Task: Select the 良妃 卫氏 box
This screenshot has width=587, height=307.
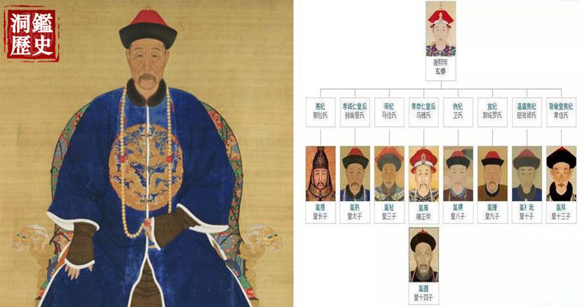Action: 459,111
